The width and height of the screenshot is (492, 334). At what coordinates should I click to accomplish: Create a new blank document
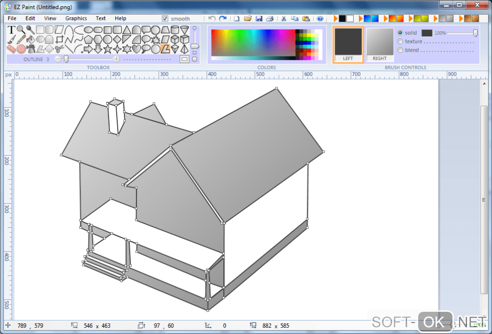[x=236, y=18]
